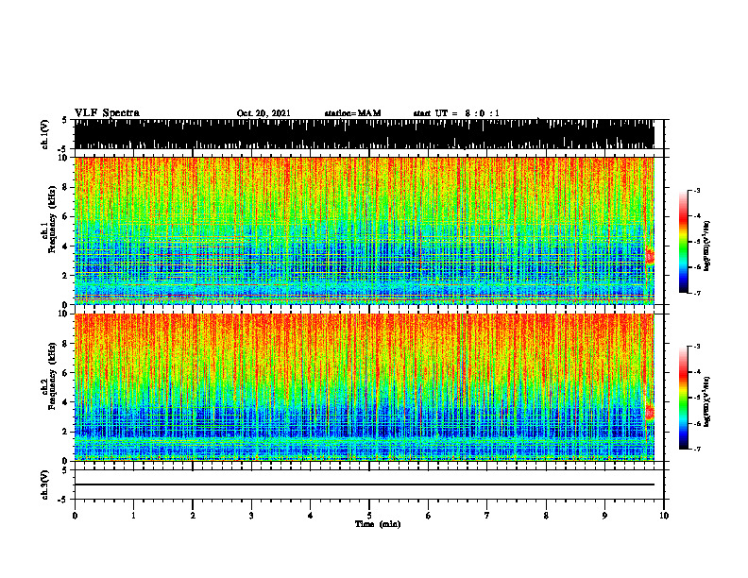Click the 'ch.3(V)' axis label
This screenshot has height=578, width=748.
(x=45, y=484)
